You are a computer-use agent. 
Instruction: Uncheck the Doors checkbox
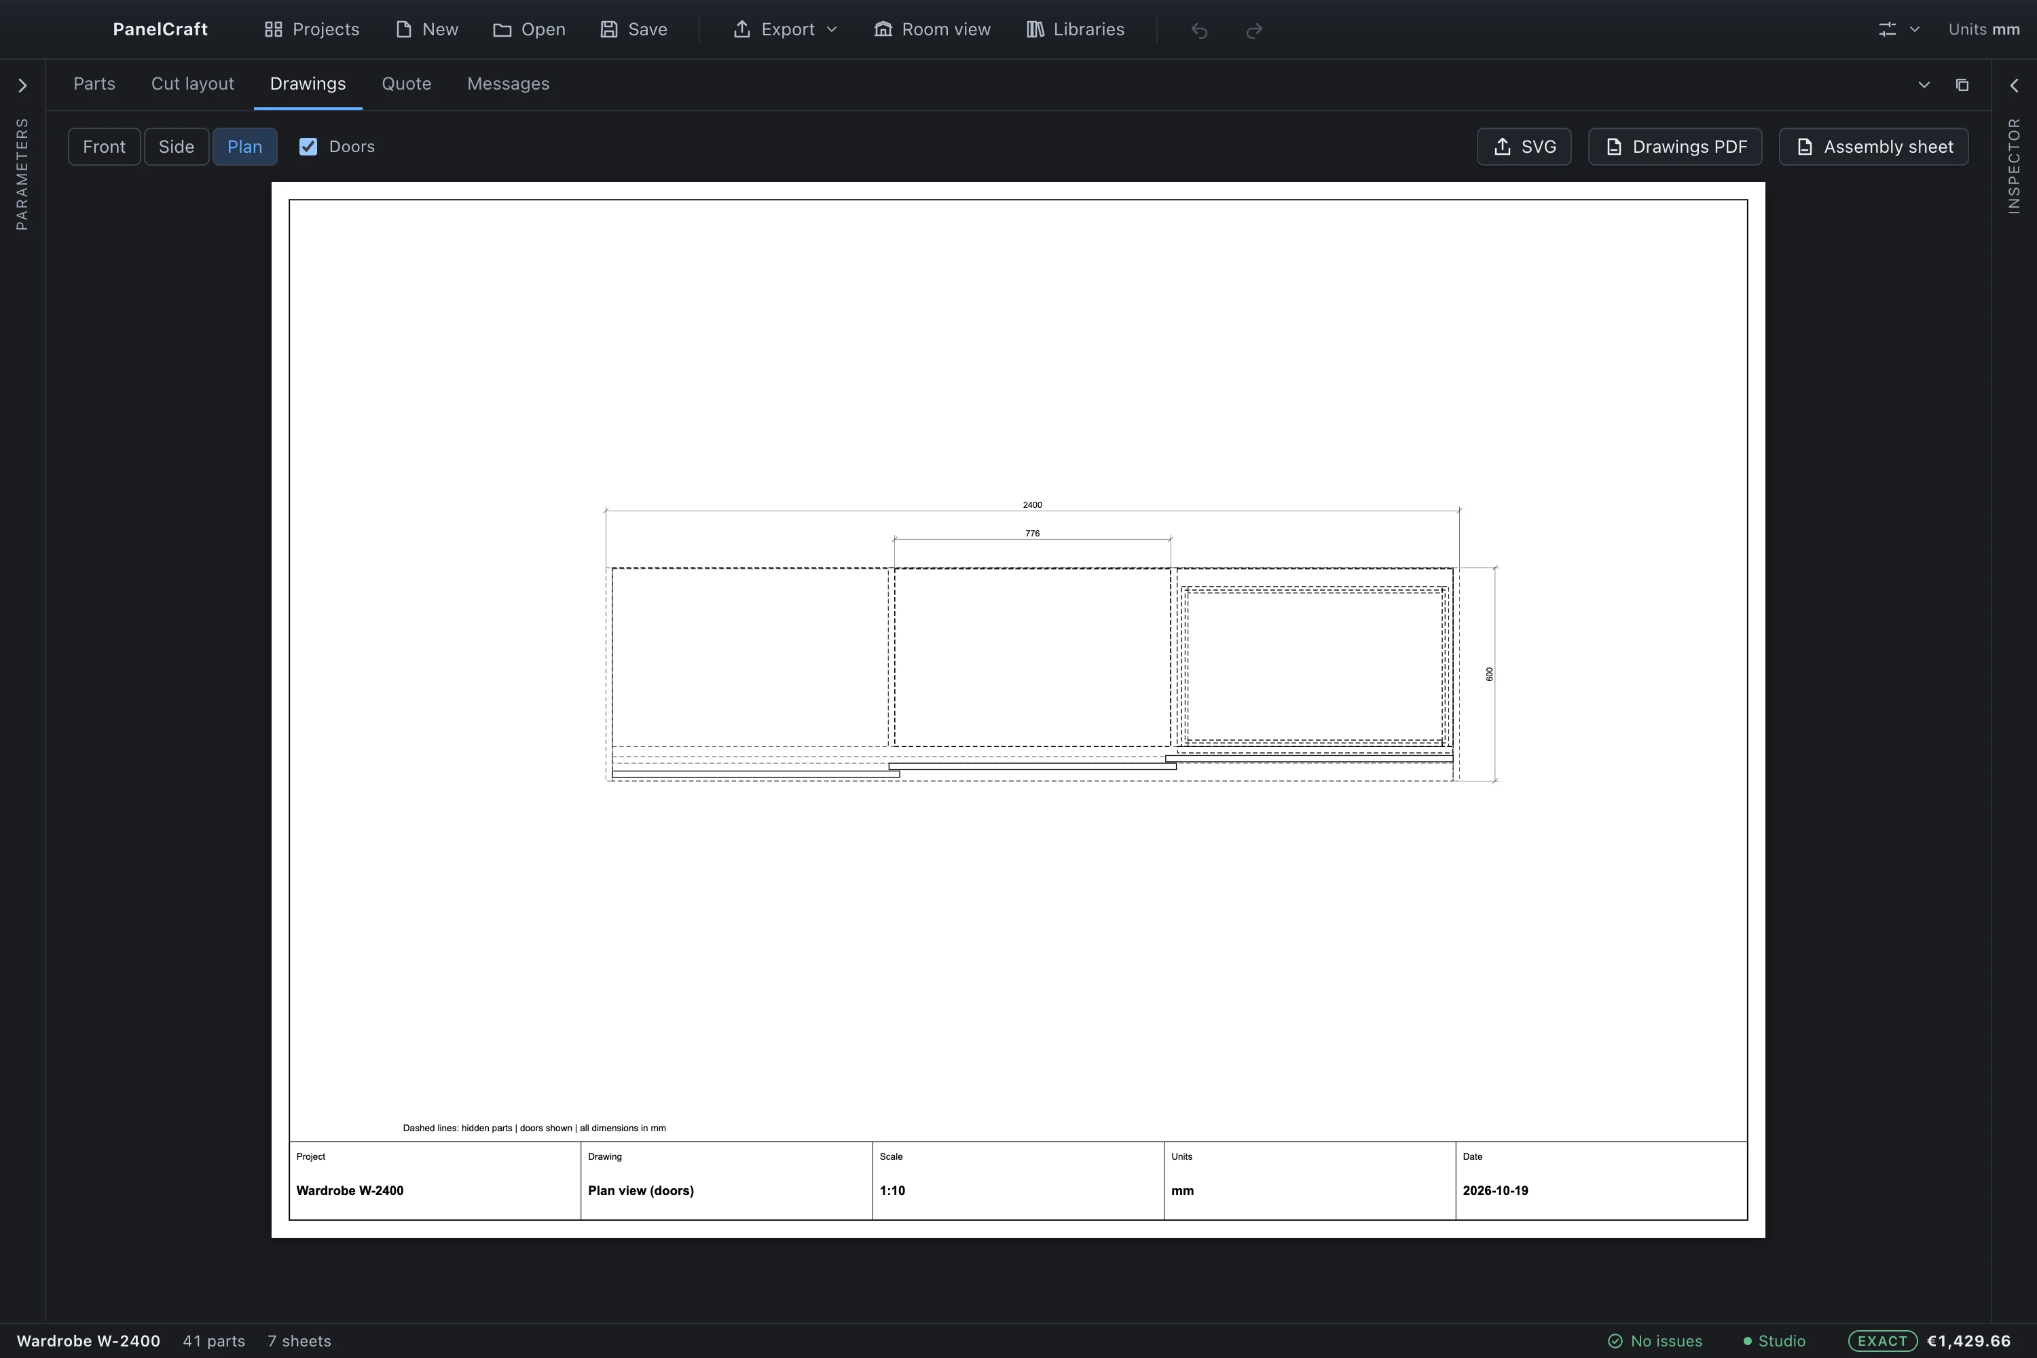[308, 147]
